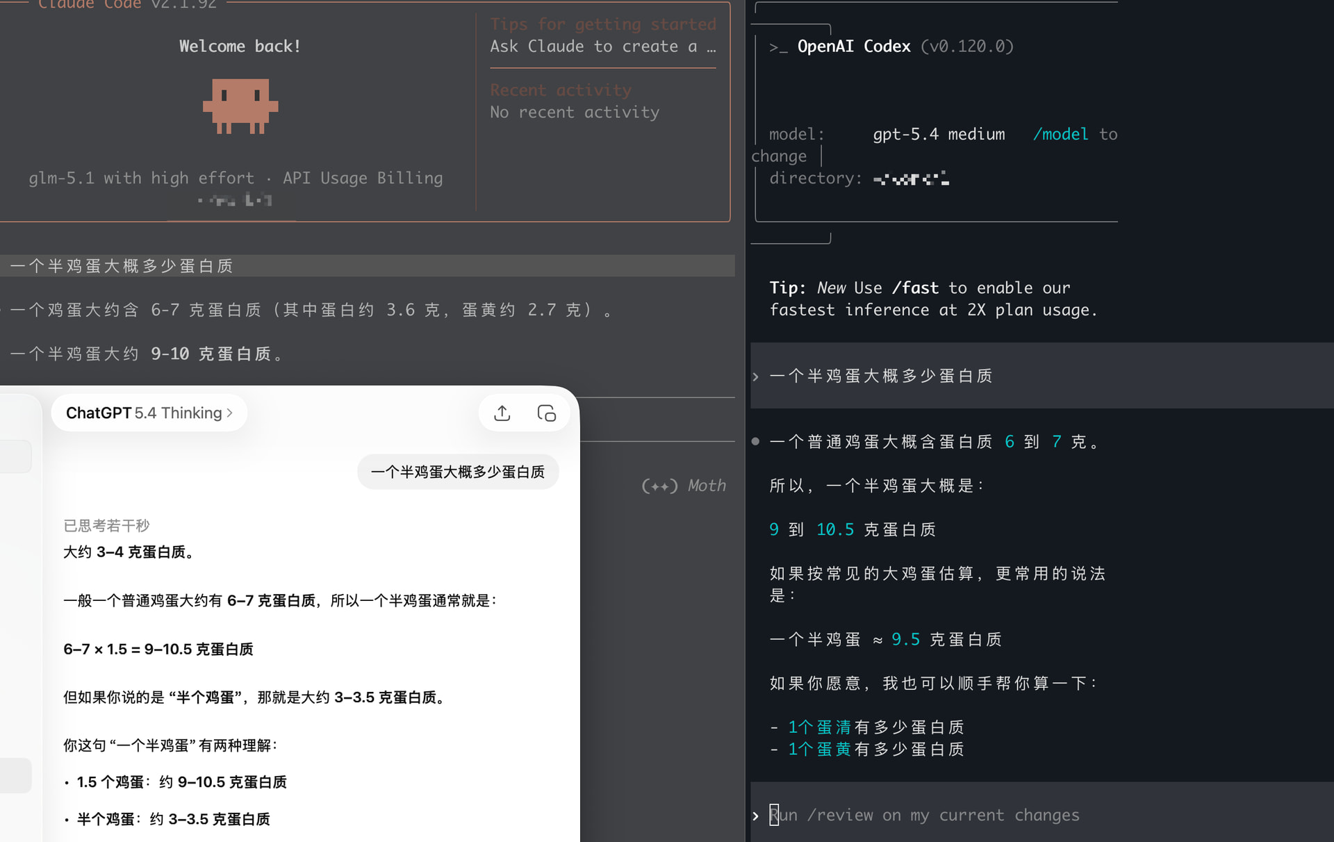
Task: Click '1个蛋清' suggestion in Codex
Action: tap(819, 727)
